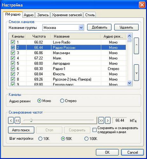Seek backward with << button
Screen dimensions: 147x159
(x=17, y=121)
